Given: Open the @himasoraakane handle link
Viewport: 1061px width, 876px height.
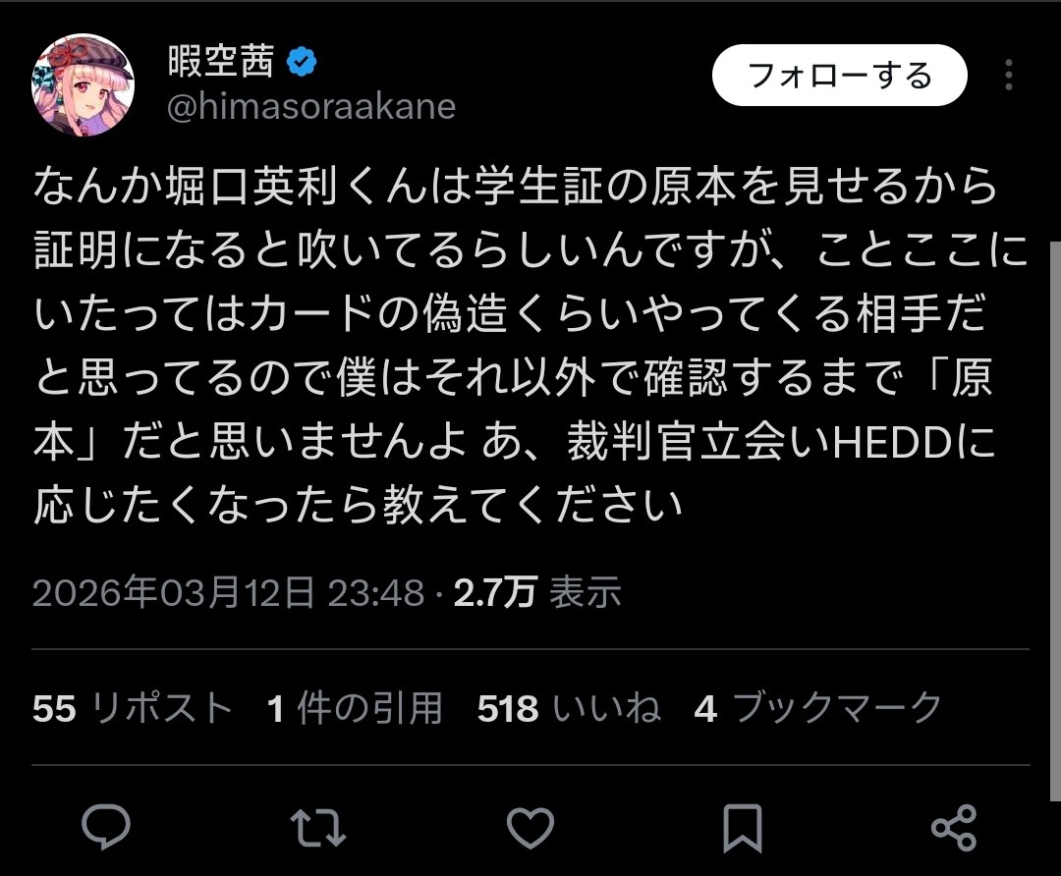Looking at the screenshot, I should coord(311,107).
